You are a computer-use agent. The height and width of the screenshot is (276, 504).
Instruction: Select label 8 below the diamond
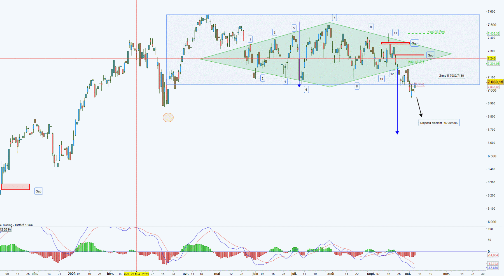(357, 87)
